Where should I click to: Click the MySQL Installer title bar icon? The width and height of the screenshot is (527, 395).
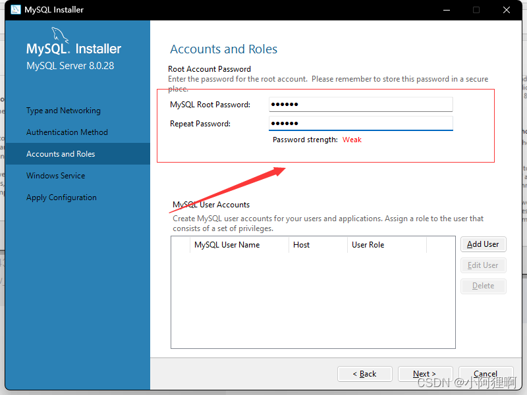click(16, 9)
